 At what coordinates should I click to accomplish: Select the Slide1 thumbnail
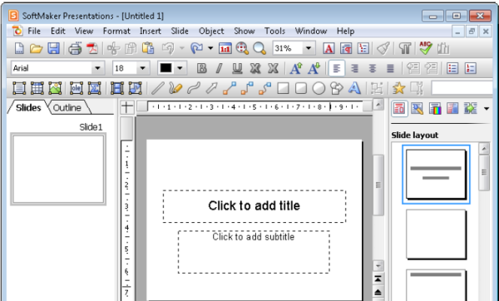58,169
